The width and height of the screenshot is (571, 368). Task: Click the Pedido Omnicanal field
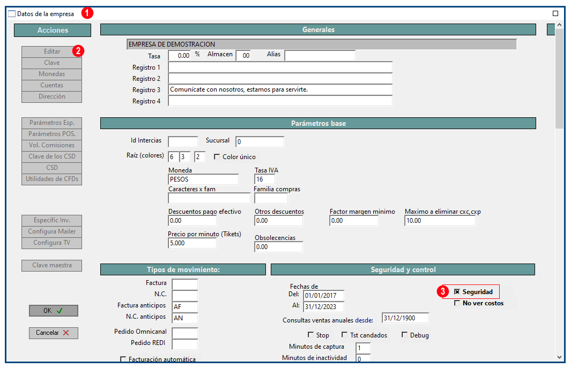pyautogui.click(x=185, y=333)
